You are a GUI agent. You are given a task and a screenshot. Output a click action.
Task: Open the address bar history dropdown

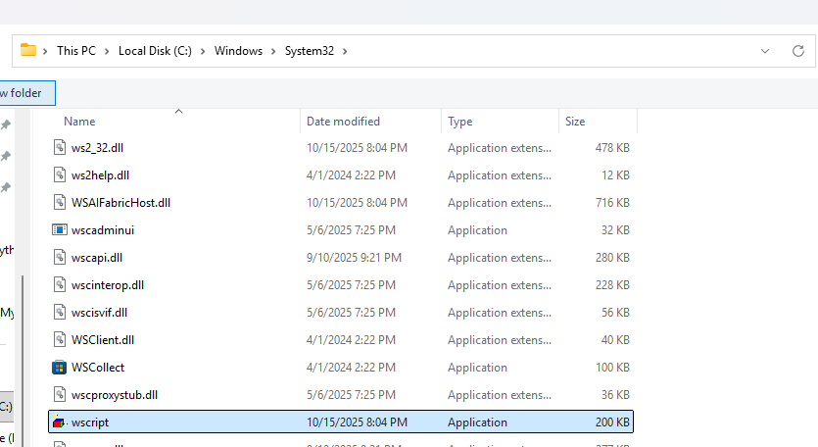point(764,50)
